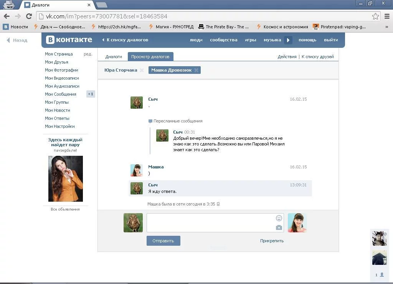Open игры in the header
393x284 pixels.
pyautogui.click(x=250, y=40)
